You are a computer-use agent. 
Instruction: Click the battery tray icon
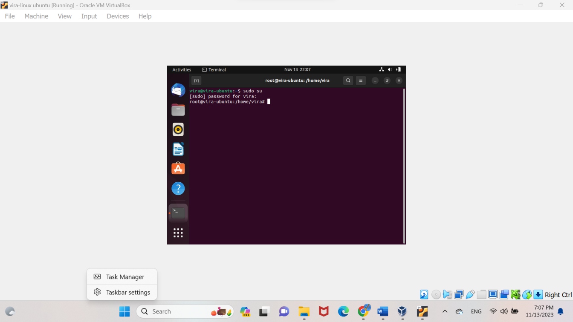515,312
